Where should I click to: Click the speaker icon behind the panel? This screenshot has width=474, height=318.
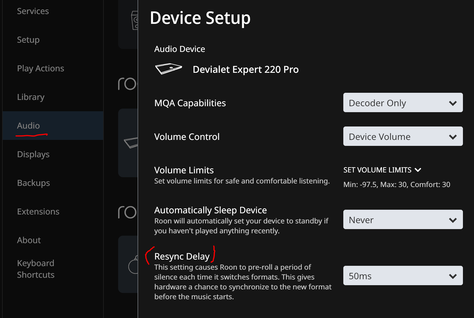135,20
